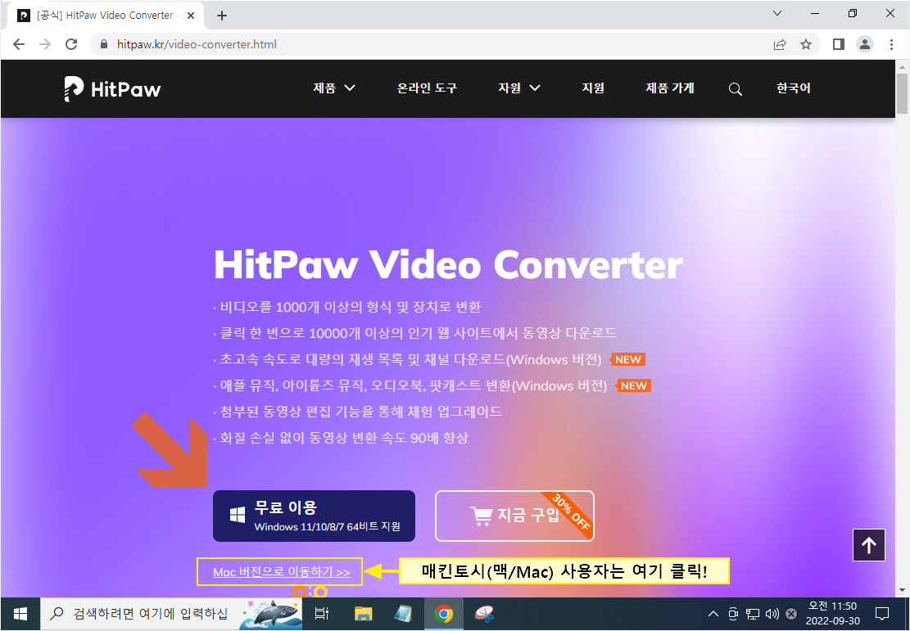The width and height of the screenshot is (910, 631).
Task: Click the scrollbar down arrow
Action: (901, 591)
